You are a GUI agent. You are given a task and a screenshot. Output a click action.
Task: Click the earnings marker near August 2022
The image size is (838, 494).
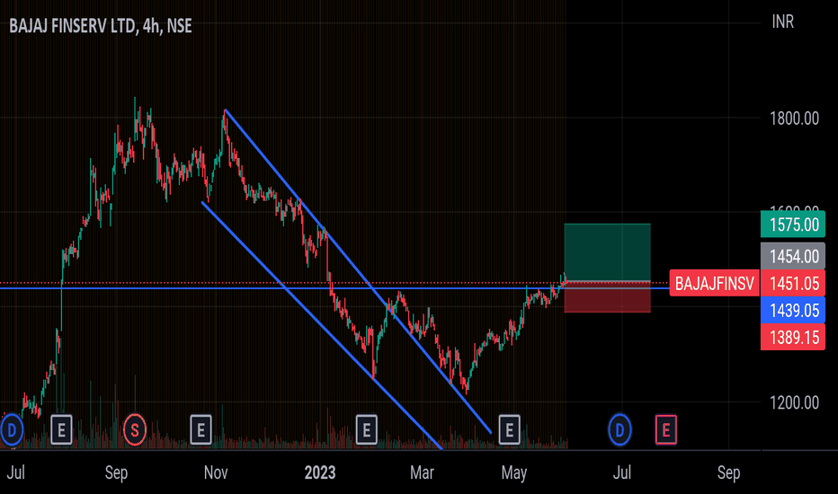coord(61,430)
